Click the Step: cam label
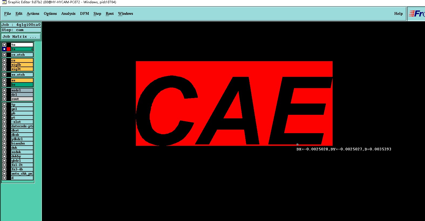 coord(21,30)
